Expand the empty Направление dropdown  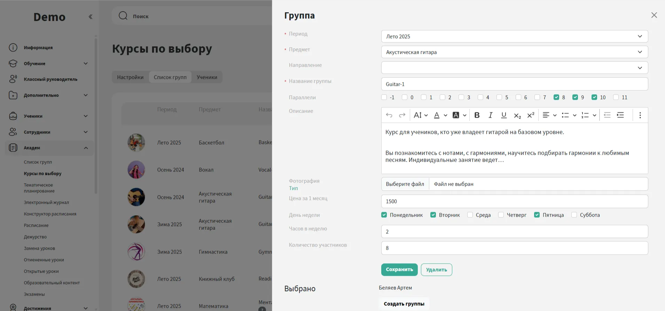click(514, 68)
